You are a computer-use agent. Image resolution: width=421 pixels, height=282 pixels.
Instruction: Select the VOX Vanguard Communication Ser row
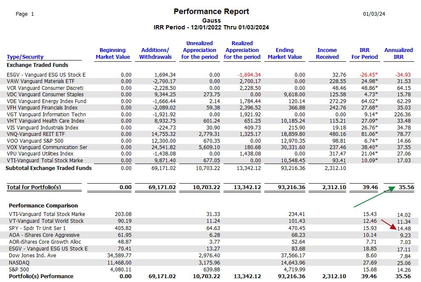pos(210,147)
